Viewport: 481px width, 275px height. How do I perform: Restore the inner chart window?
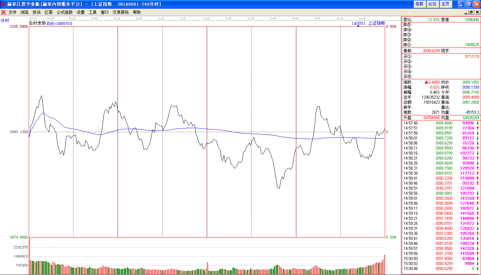pos(471,12)
